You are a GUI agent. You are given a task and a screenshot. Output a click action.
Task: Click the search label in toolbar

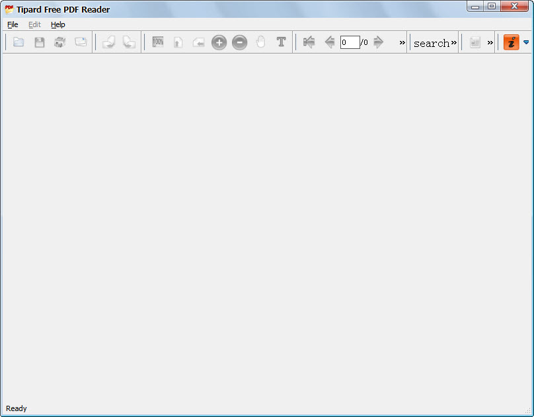(x=431, y=43)
